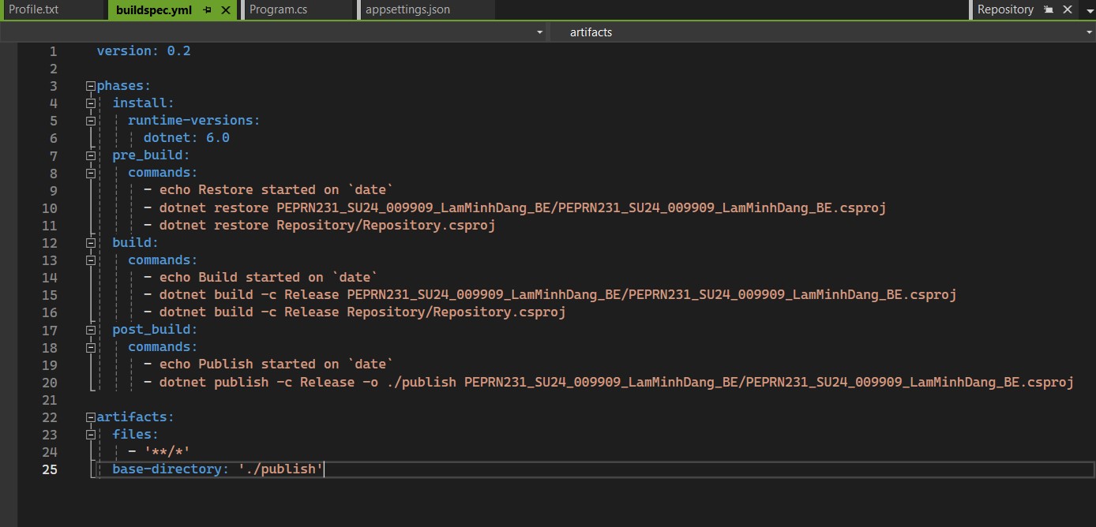Activate the Repository preview tab

pyautogui.click(x=1005, y=10)
